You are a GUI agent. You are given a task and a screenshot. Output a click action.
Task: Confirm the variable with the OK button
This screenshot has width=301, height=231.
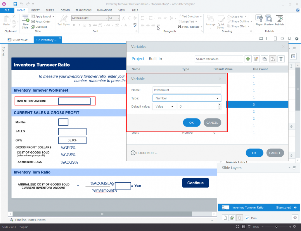point(192,123)
